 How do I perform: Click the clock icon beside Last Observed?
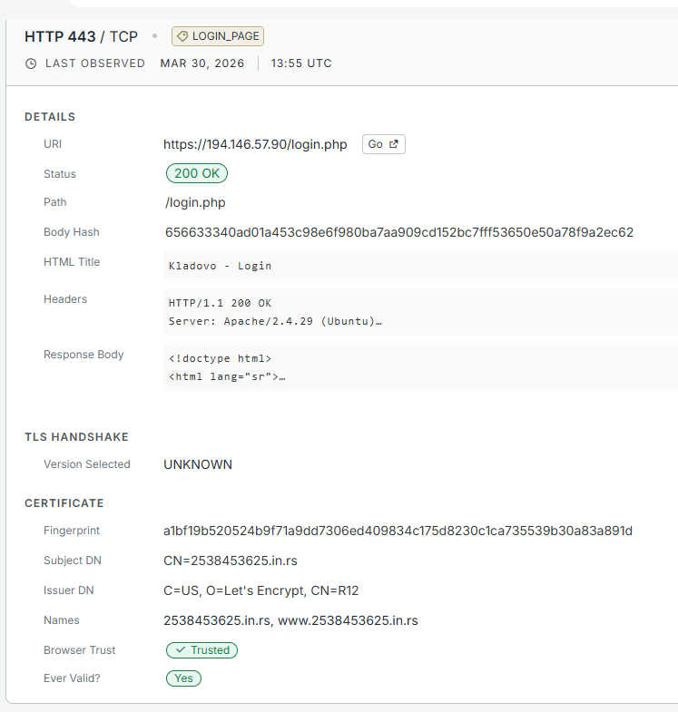tap(31, 63)
